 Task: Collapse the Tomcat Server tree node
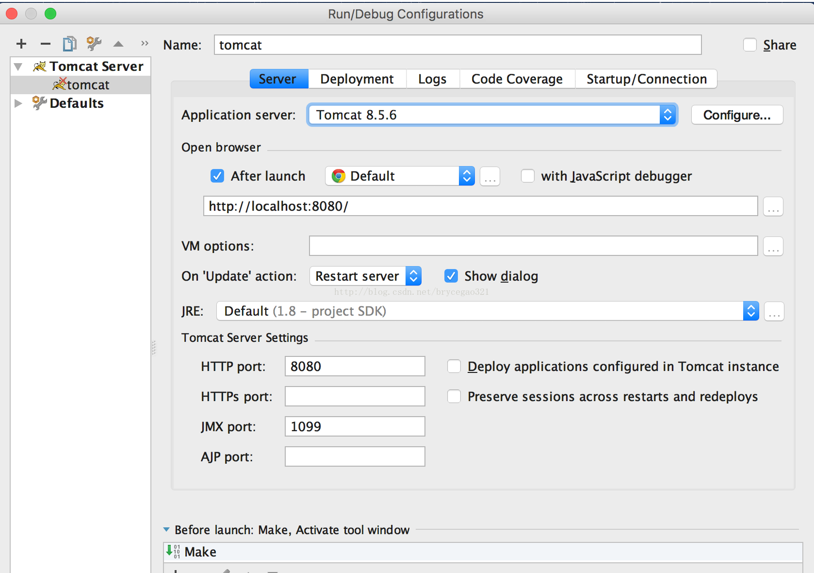coord(18,67)
